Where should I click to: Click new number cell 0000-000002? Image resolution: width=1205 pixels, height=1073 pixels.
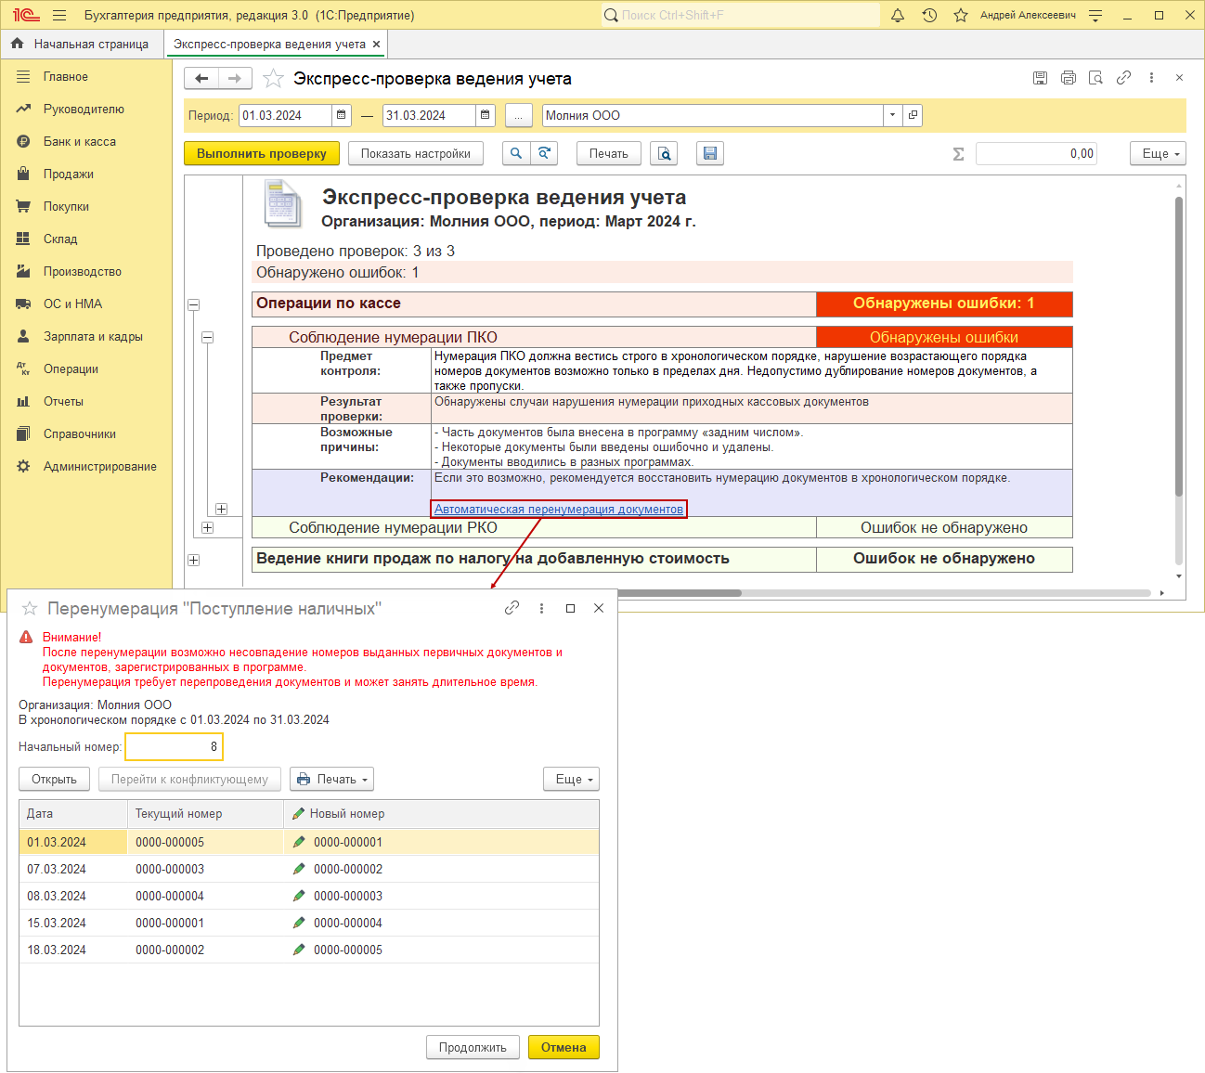[x=441, y=869]
